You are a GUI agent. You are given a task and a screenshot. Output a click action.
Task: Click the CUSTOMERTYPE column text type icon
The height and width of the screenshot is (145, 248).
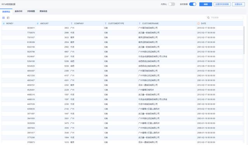pos(105,23)
